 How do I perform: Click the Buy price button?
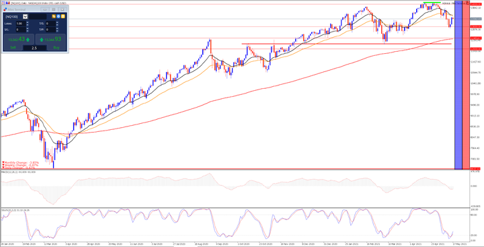click(50, 39)
